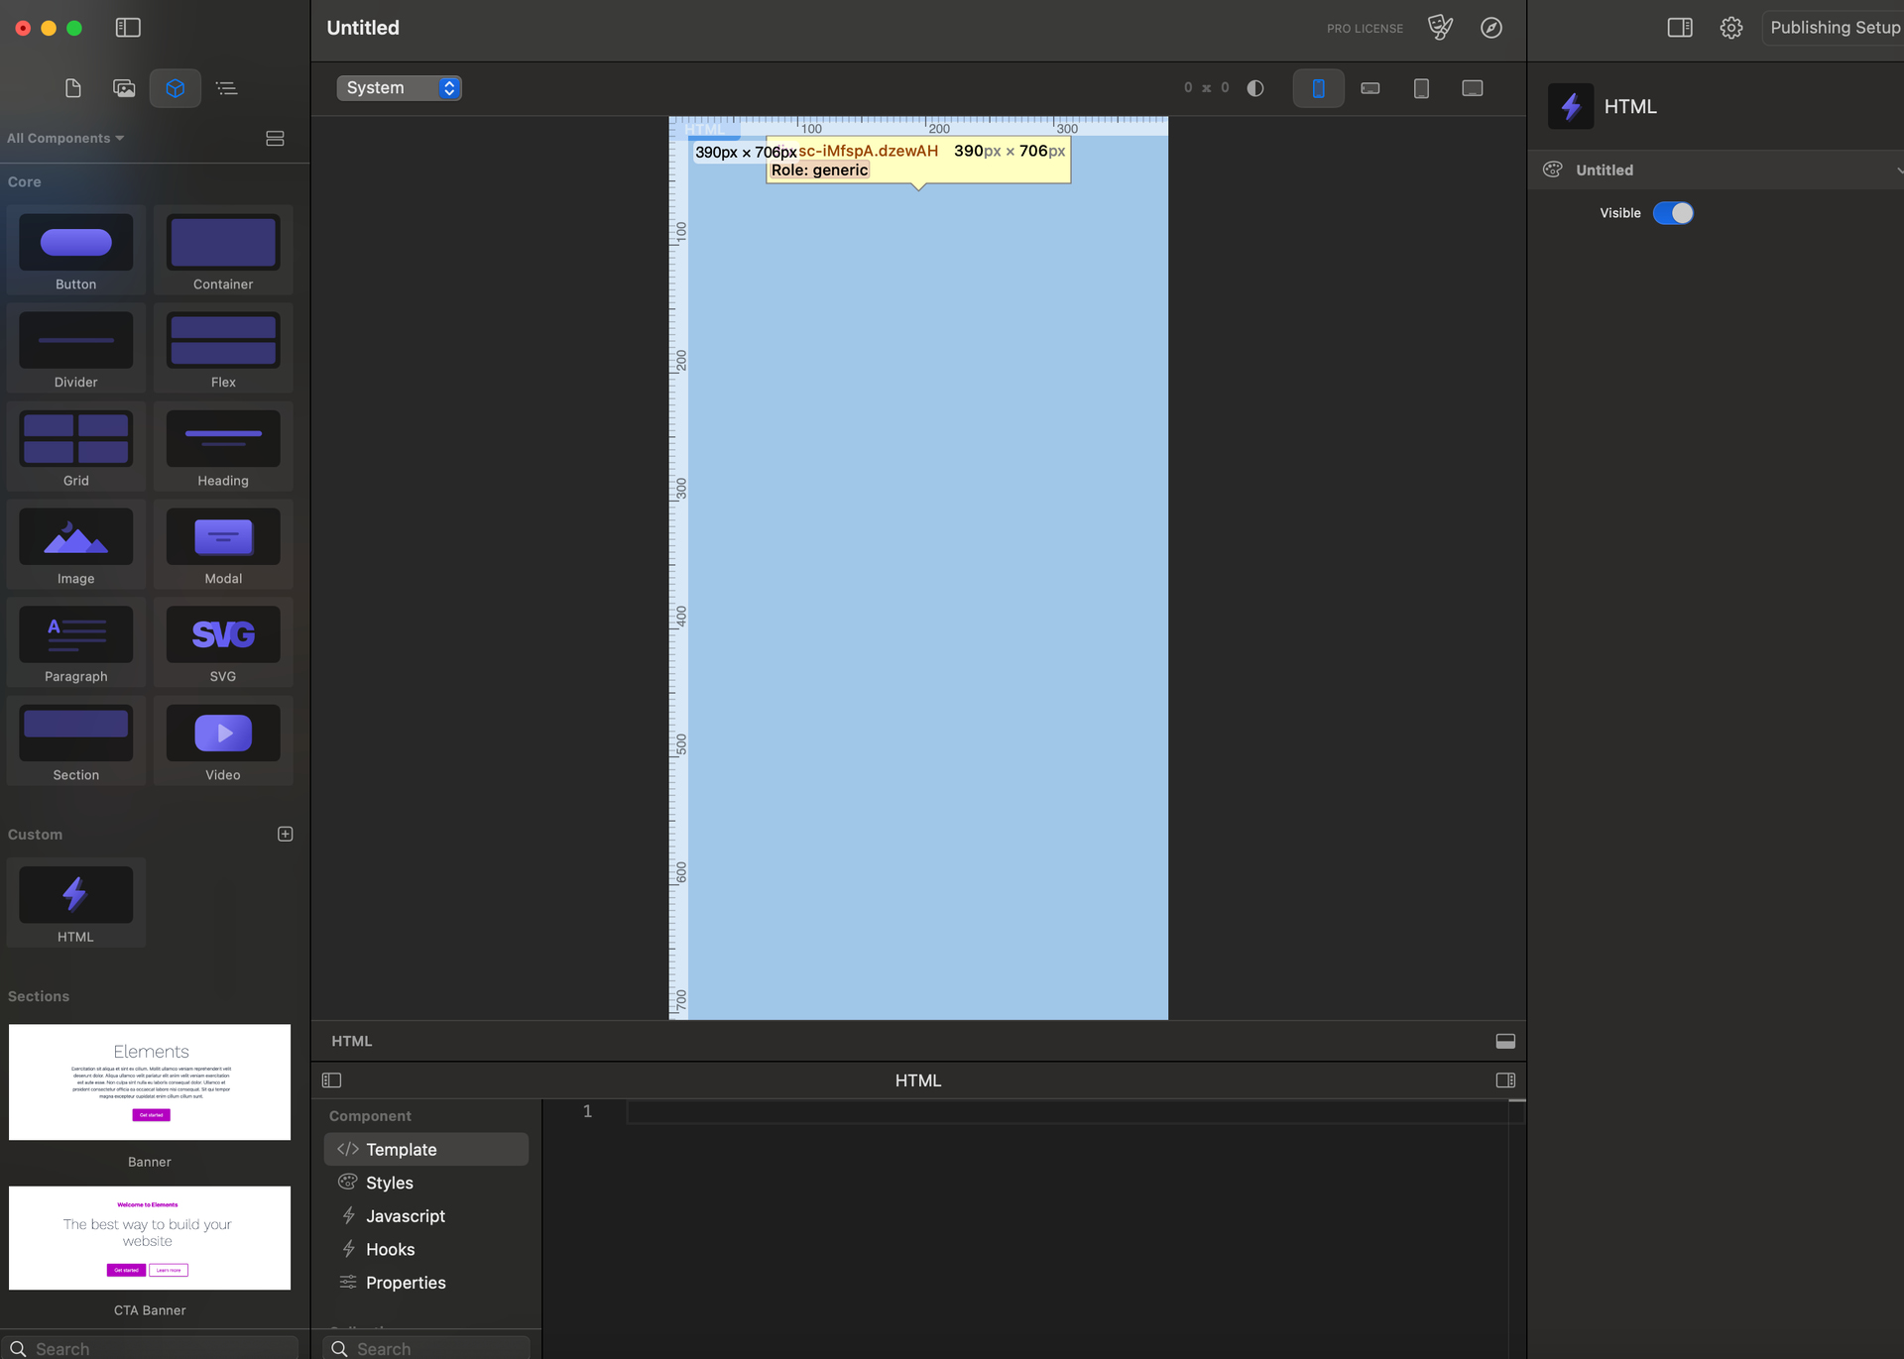The width and height of the screenshot is (1904, 1359).
Task: Click the theatre masks icon
Action: [x=1440, y=28]
